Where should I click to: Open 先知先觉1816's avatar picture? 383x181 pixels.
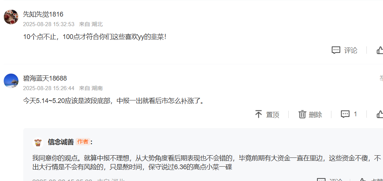(x=11, y=17)
